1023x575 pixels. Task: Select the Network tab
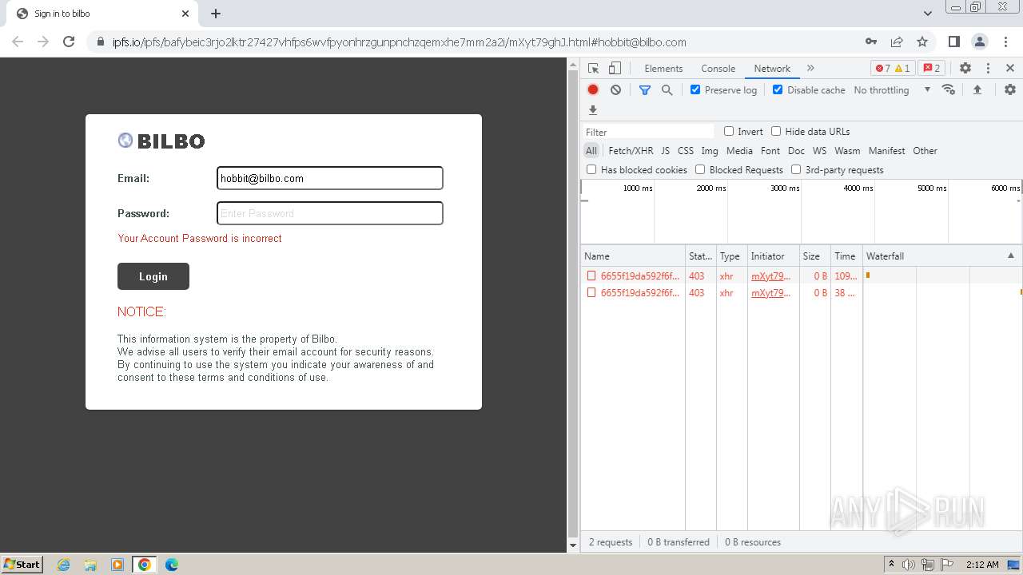(772, 69)
